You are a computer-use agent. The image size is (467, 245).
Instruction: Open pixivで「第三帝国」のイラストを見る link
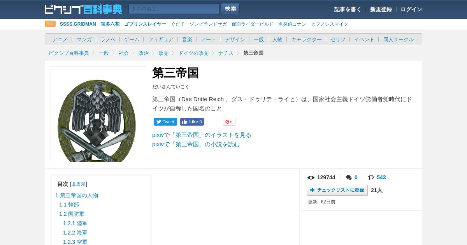202,135
